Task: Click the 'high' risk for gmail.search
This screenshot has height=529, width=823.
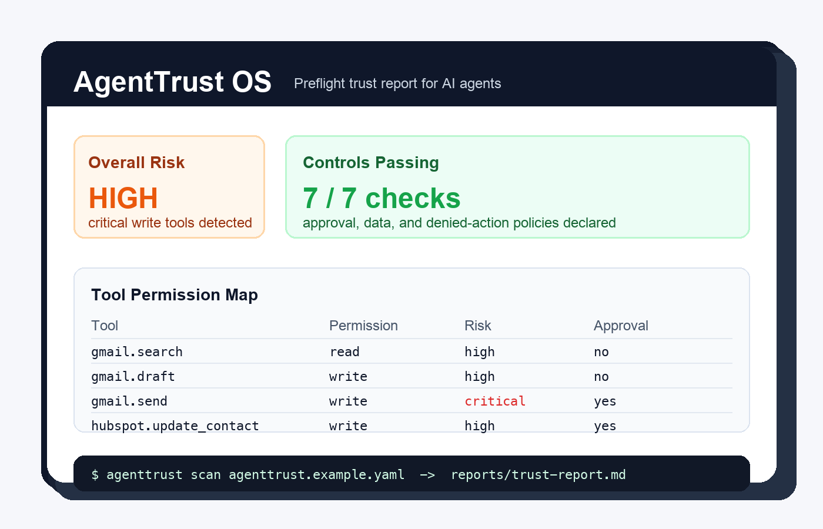Action: click(x=480, y=351)
